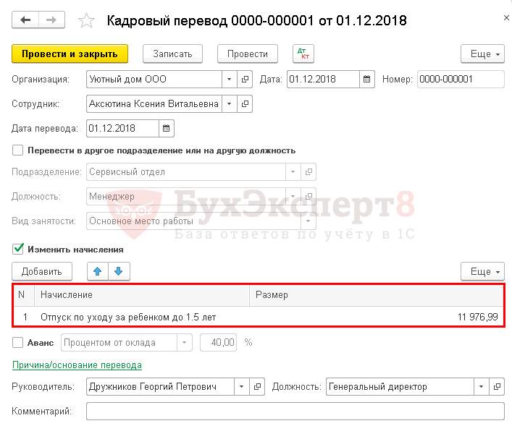512x426 pixels.
Task: Uncheck the Изменить начисления checkbox
Action: [x=17, y=250]
